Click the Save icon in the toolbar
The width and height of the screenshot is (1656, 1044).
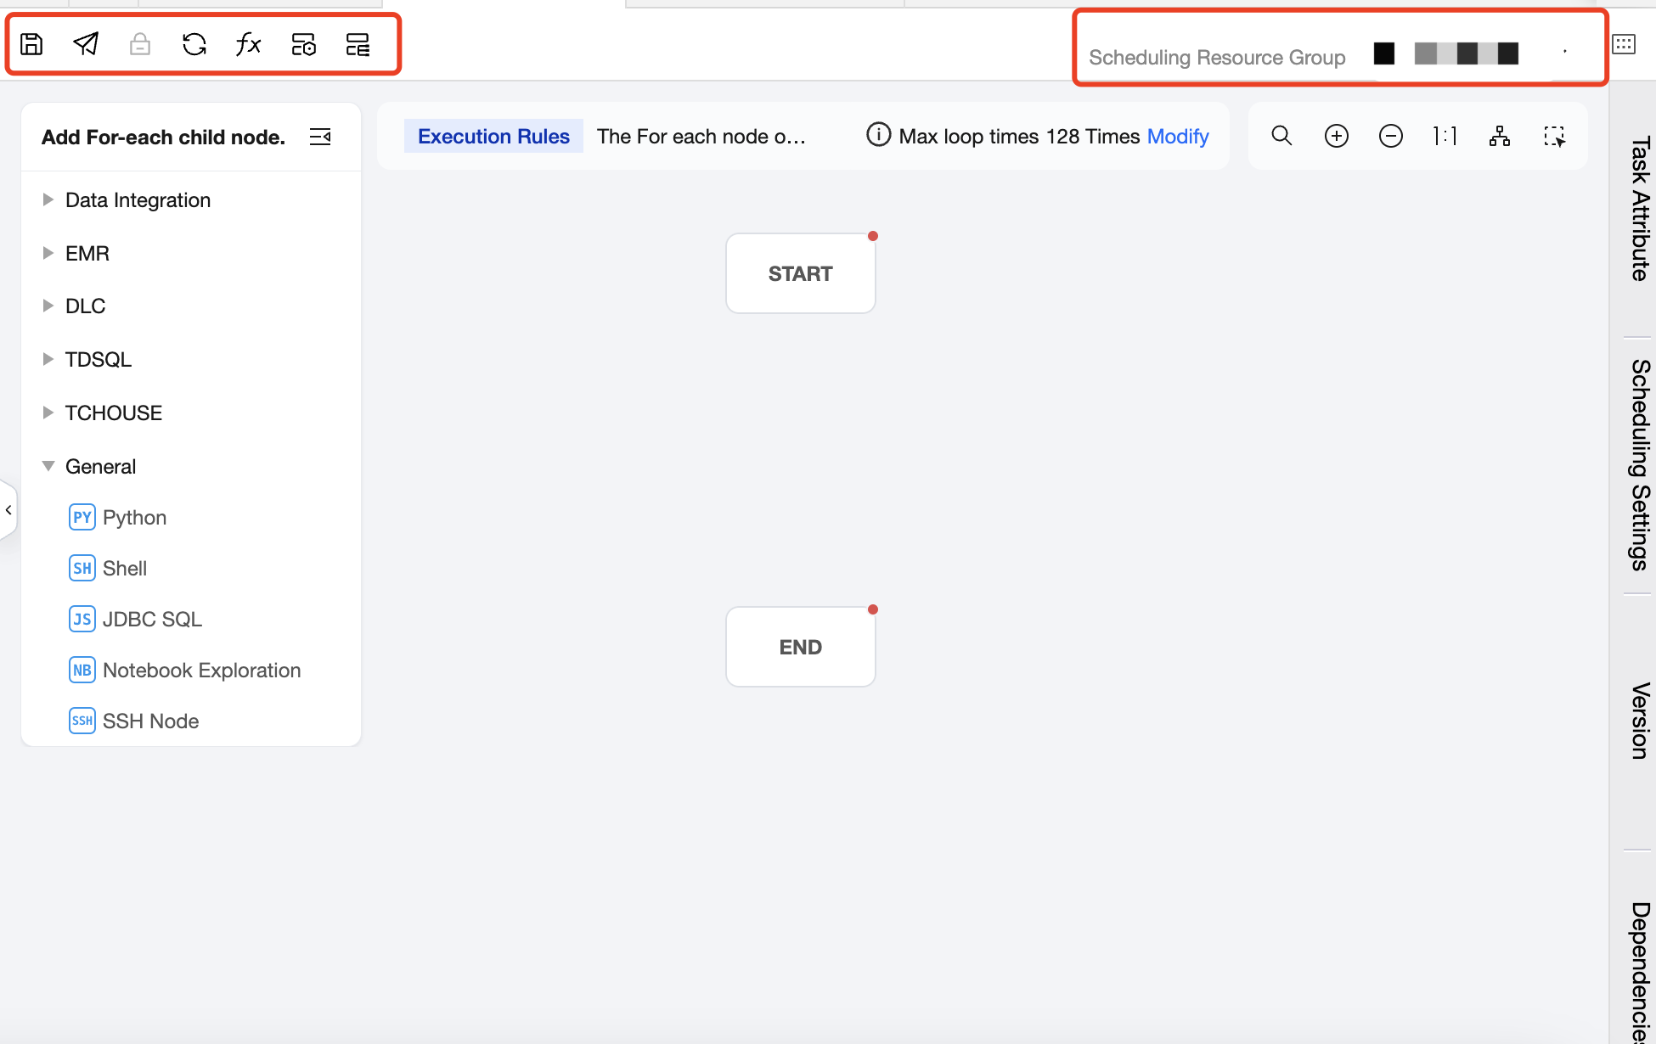(x=31, y=44)
